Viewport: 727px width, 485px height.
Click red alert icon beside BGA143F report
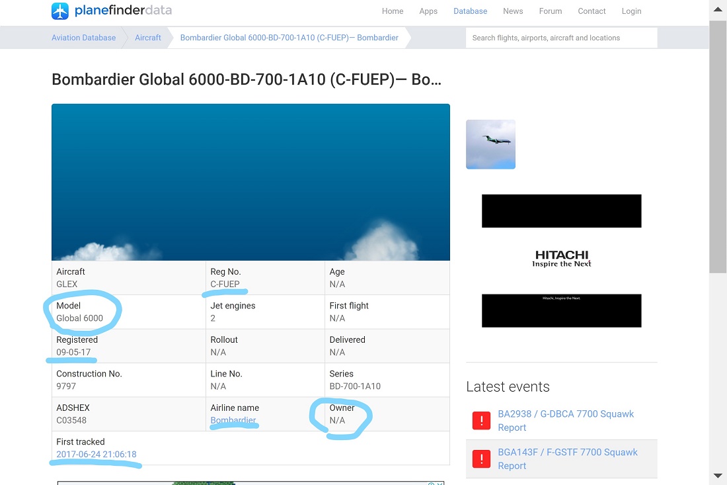pos(481,459)
